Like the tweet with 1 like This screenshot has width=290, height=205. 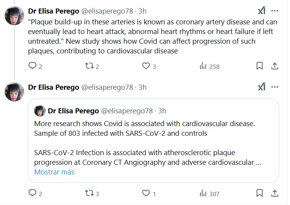[146, 193]
